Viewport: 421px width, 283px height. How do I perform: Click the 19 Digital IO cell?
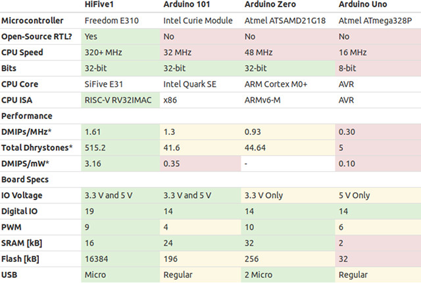tap(120, 211)
